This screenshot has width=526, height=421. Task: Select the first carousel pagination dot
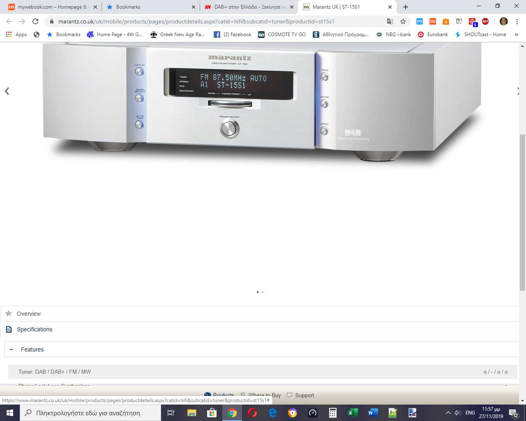(x=258, y=292)
